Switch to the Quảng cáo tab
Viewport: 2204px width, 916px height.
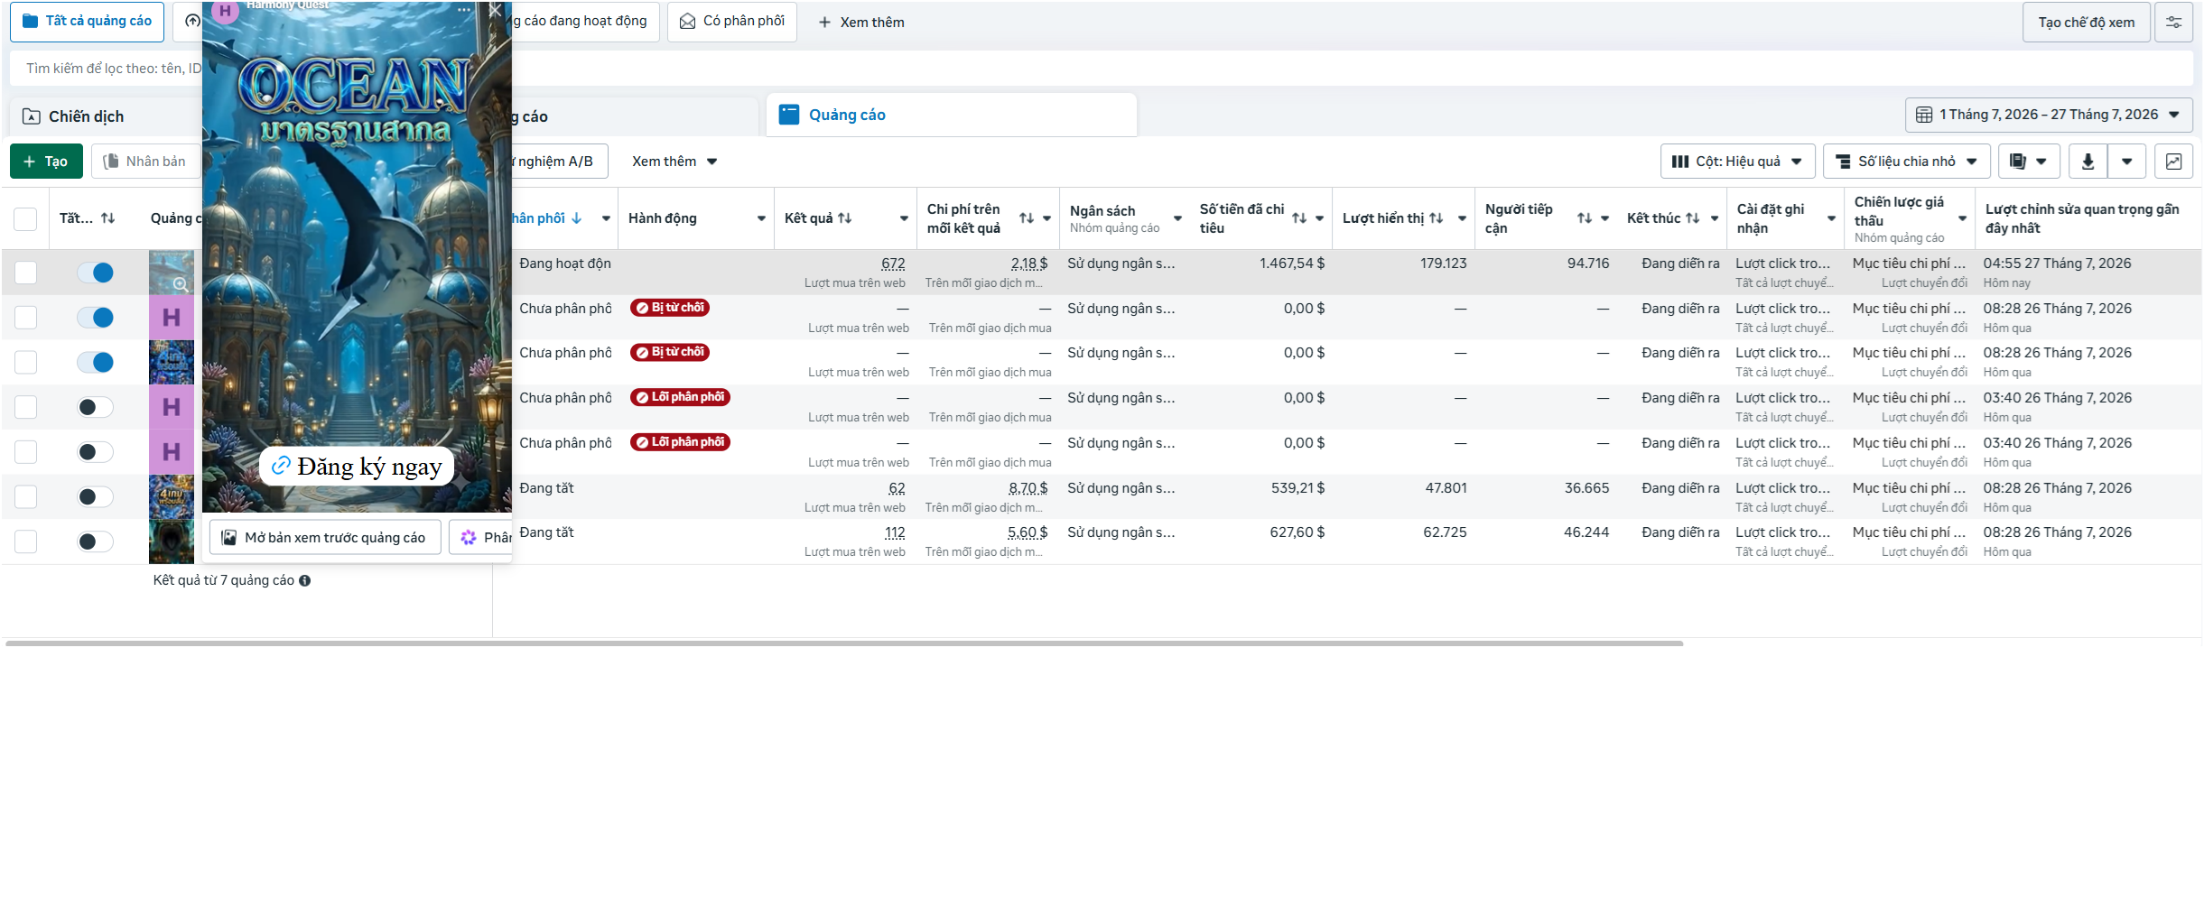pyautogui.click(x=952, y=115)
